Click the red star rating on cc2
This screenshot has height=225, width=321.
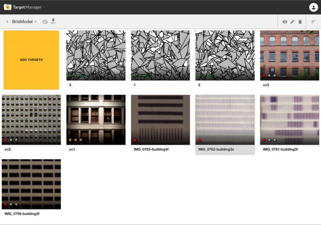6,140
